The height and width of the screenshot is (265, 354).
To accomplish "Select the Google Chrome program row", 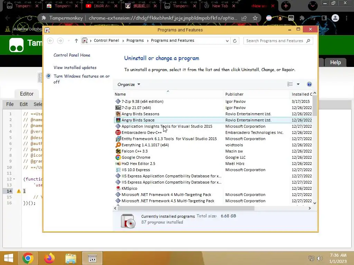I will (x=213, y=157).
